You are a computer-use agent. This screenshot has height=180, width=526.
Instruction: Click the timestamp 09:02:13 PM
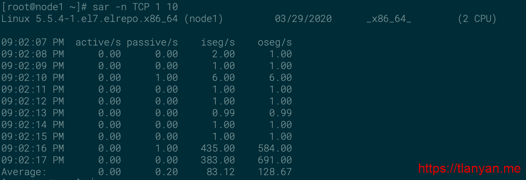click(33, 113)
